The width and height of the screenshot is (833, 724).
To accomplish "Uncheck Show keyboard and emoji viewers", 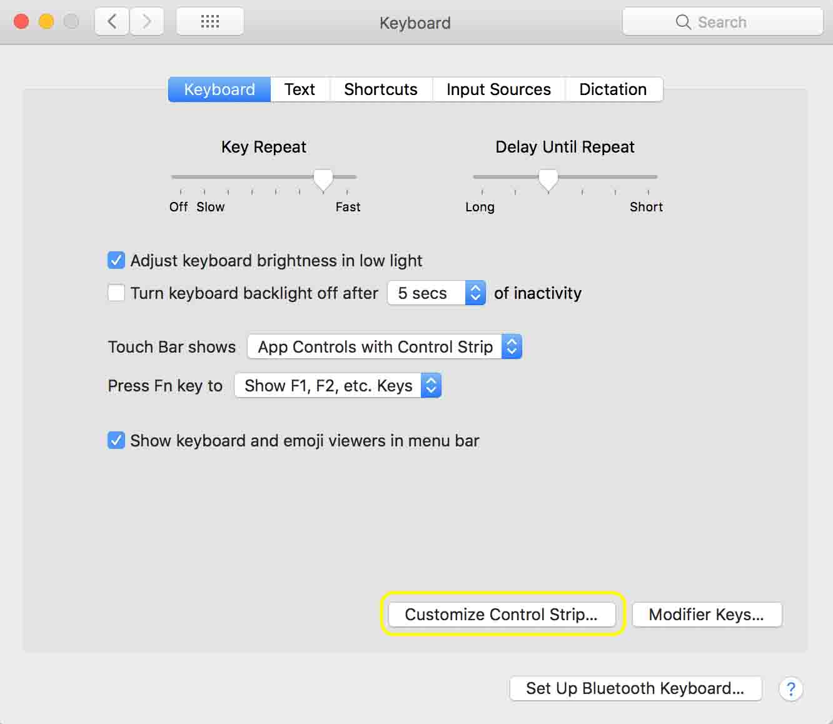I will 116,440.
